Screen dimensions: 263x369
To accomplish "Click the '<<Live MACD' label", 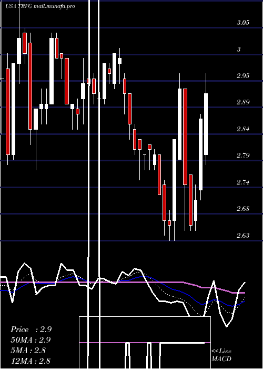I will coord(221,355).
